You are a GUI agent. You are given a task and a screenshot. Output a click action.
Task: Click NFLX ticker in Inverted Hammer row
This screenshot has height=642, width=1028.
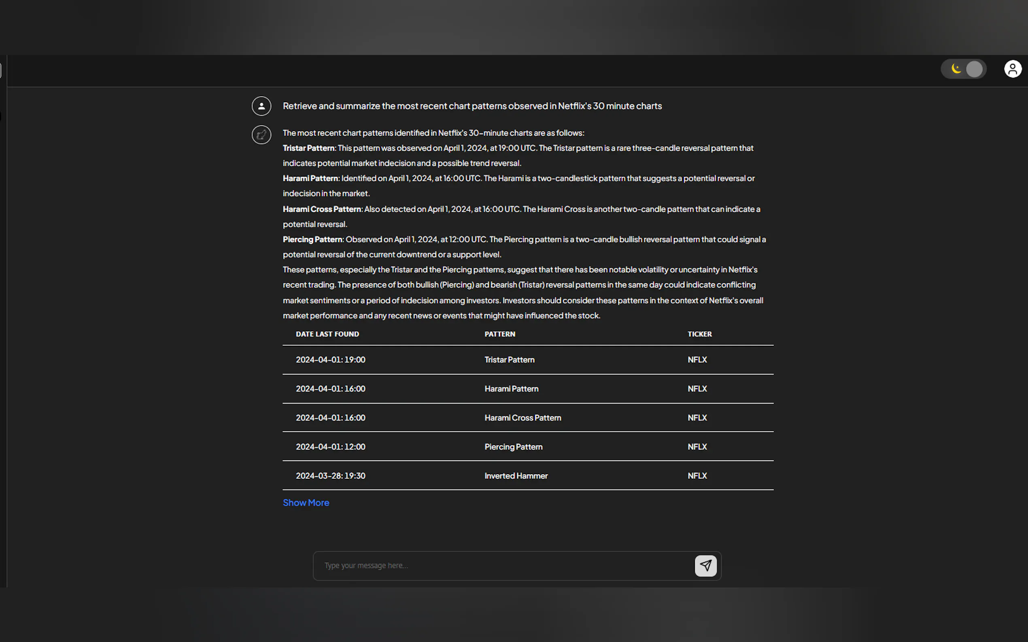(697, 476)
